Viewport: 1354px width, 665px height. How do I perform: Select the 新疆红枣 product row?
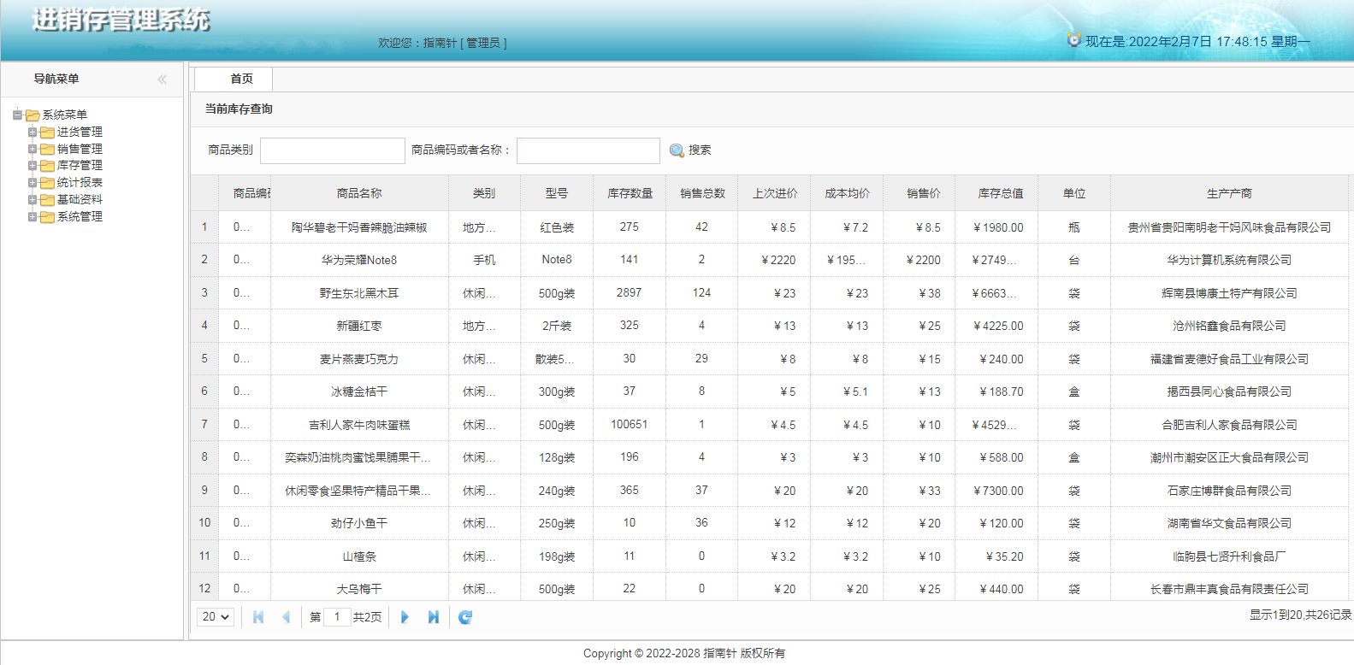tap(769, 326)
